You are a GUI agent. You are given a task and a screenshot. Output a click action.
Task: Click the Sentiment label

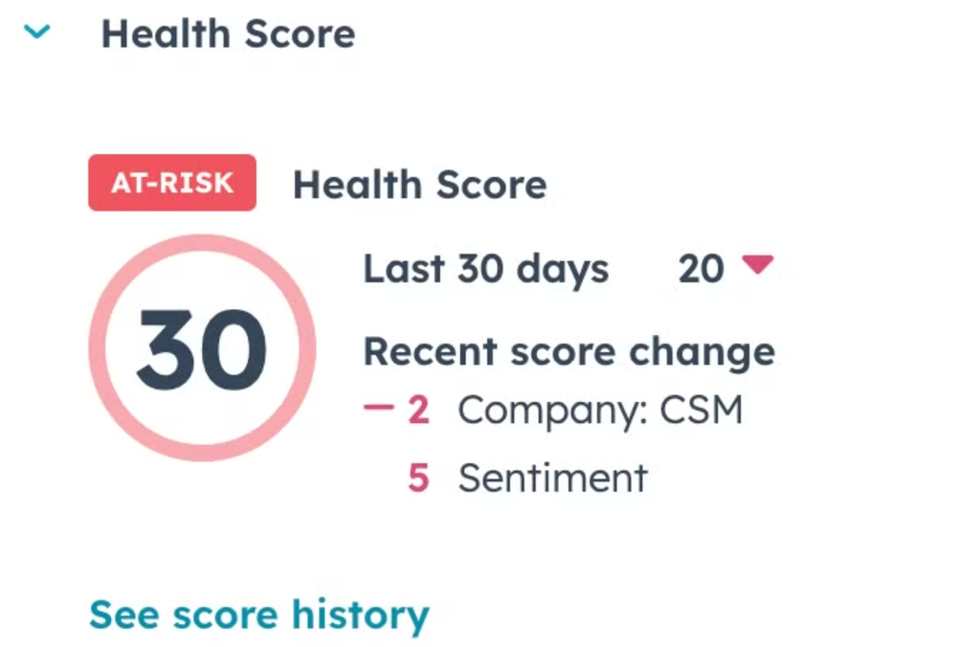(552, 477)
